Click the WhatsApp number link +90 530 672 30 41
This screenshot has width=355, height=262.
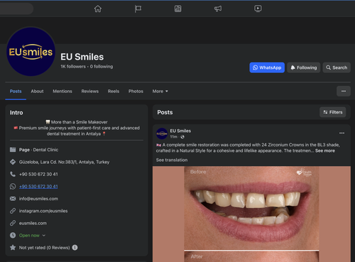(38, 187)
